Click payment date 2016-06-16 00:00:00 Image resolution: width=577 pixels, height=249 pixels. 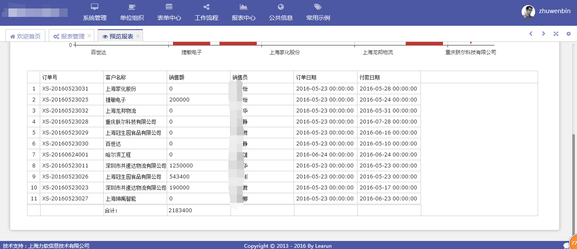coord(389,133)
